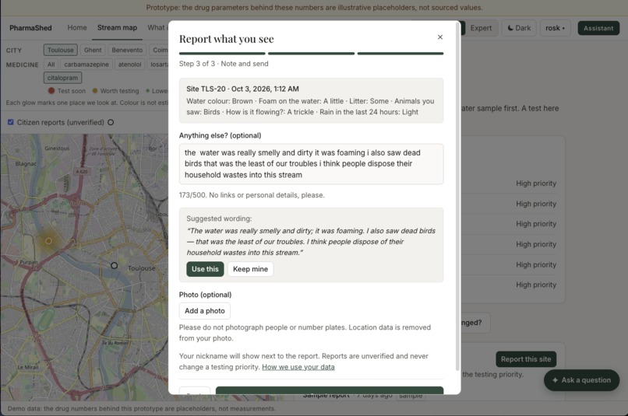
Task: Switch to the Stream map tab
Action: click(117, 27)
